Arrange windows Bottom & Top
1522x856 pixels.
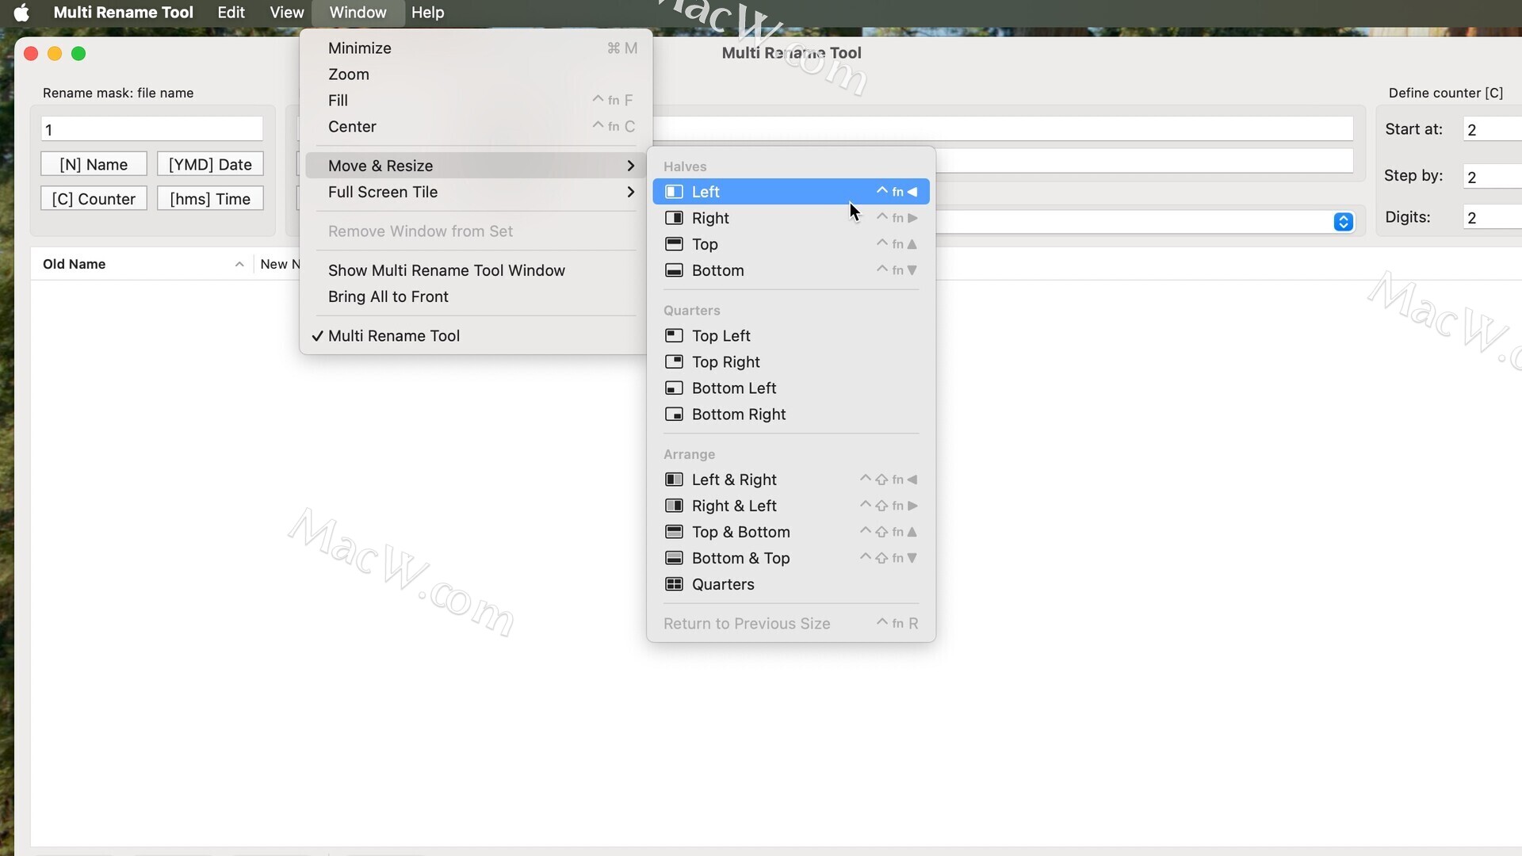coord(791,558)
